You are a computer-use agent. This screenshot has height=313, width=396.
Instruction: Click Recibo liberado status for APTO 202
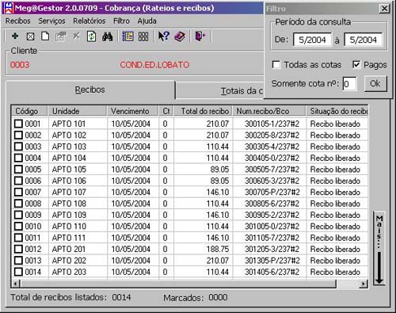[335, 261]
